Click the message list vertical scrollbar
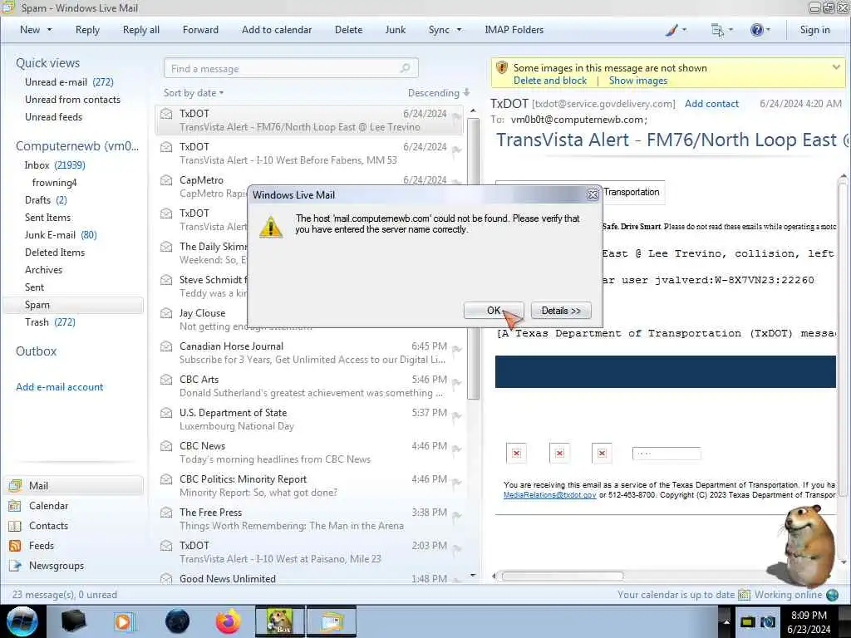 pyautogui.click(x=473, y=258)
